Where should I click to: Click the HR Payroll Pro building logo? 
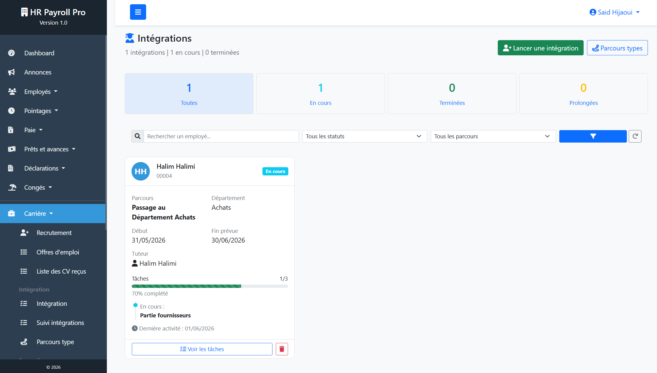[24, 12]
